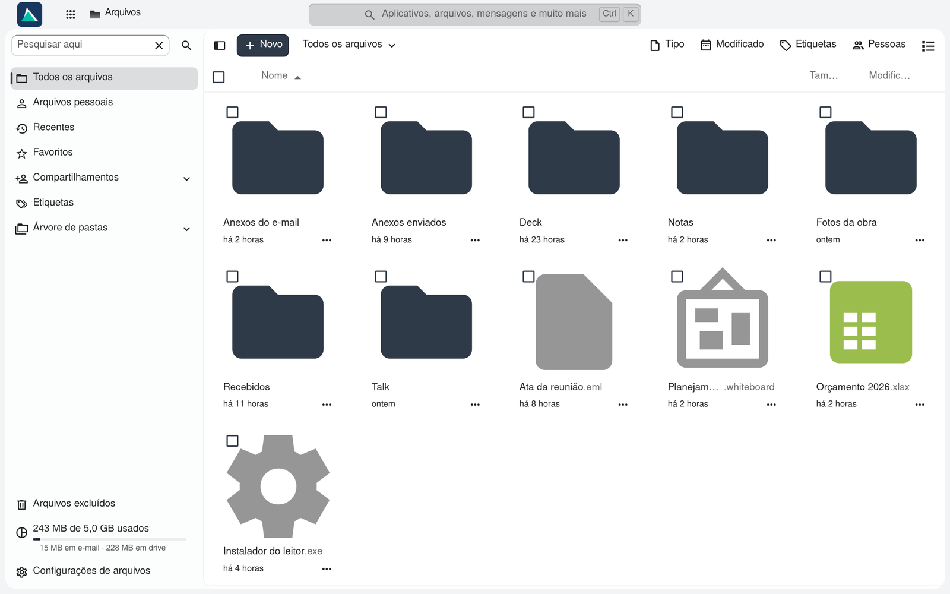
Task: Open Favoritos in the sidebar
Action: [x=104, y=153]
